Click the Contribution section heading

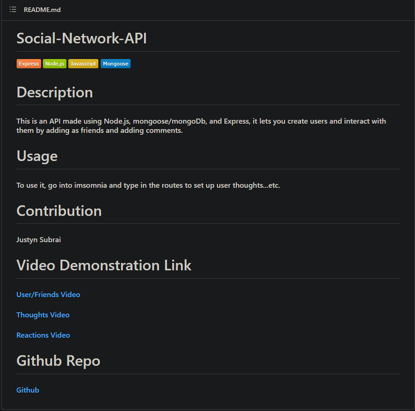[59, 211]
